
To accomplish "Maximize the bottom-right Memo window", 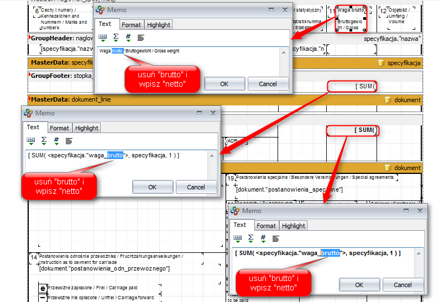I will 406,210.
